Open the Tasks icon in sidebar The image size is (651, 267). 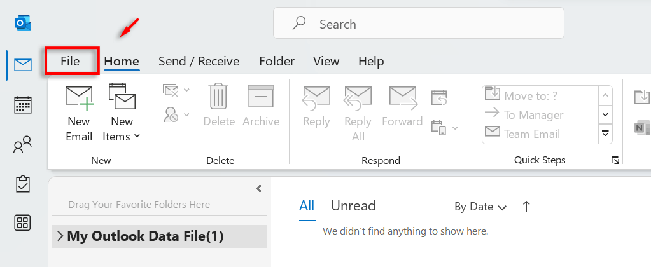point(23,184)
